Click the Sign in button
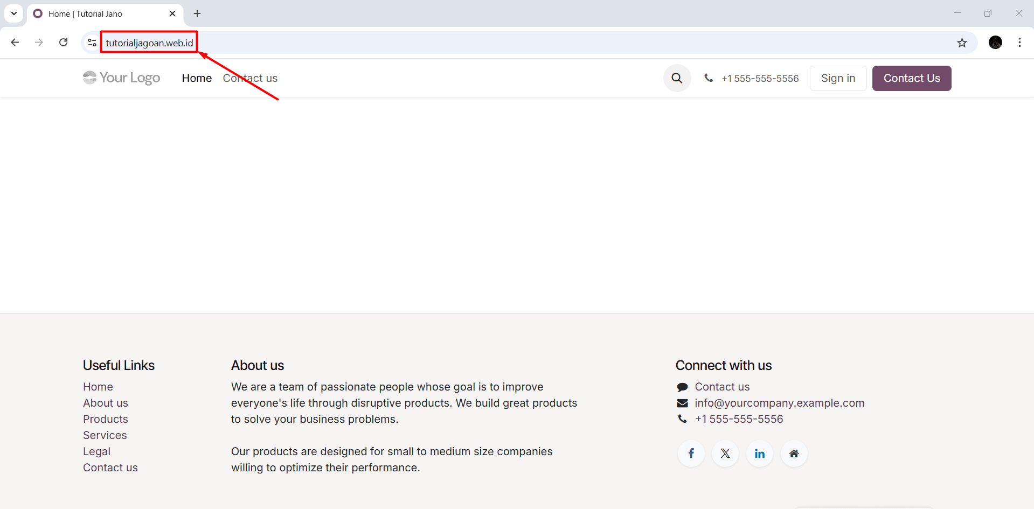Screen dimensions: 1034x509 pyautogui.click(x=838, y=78)
